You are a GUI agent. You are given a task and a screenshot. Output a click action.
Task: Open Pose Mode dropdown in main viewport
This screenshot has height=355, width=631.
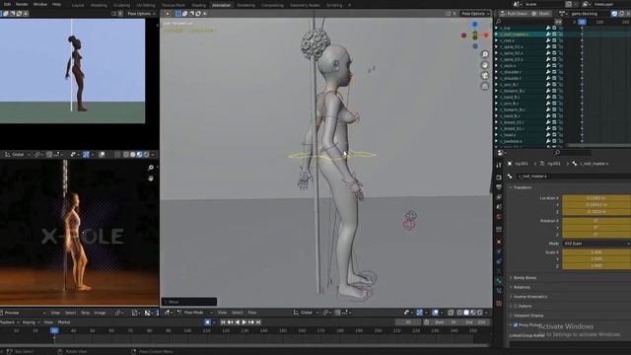pyautogui.click(x=194, y=313)
